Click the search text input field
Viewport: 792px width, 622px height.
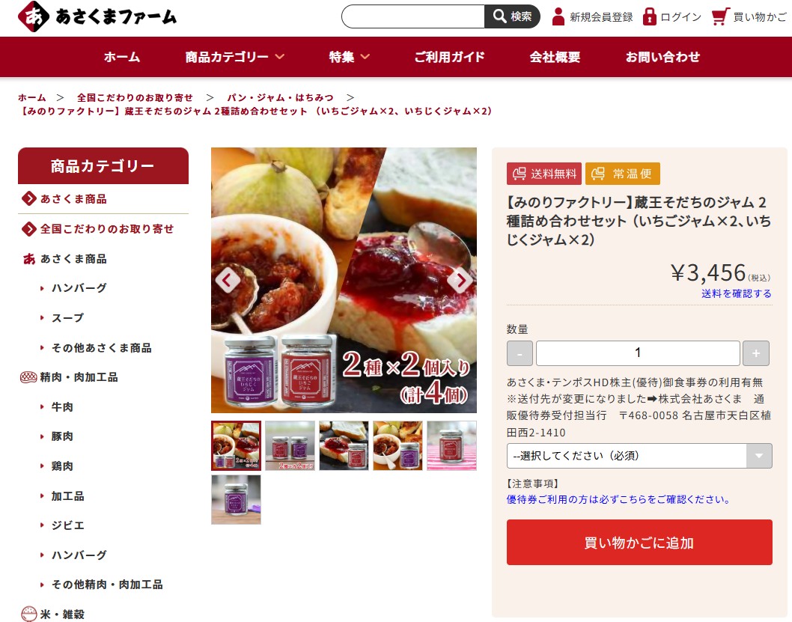[x=413, y=16]
